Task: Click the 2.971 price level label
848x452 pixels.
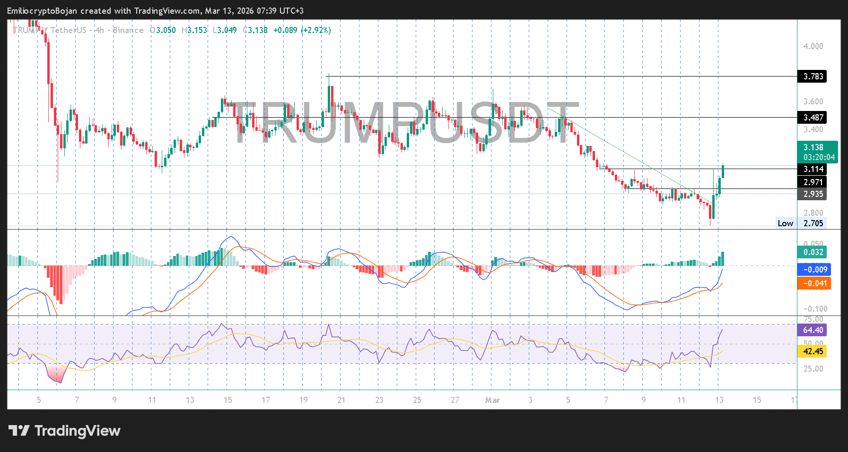Action: tap(812, 182)
